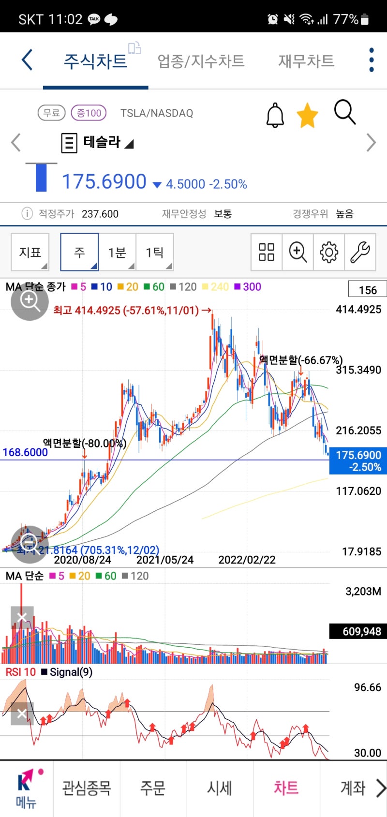The image size is (387, 817).
Task: Select the 1틱 tick interval
Action: click(x=155, y=252)
